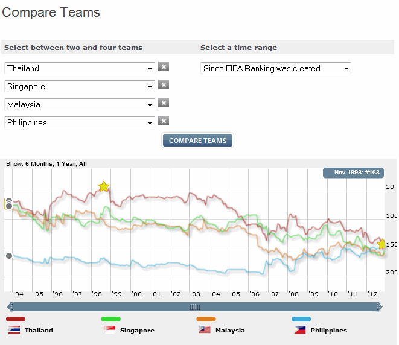Image resolution: width=399 pixels, height=345 pixels.
Task: Click the '98 year axis label
Action: [97, 294]
